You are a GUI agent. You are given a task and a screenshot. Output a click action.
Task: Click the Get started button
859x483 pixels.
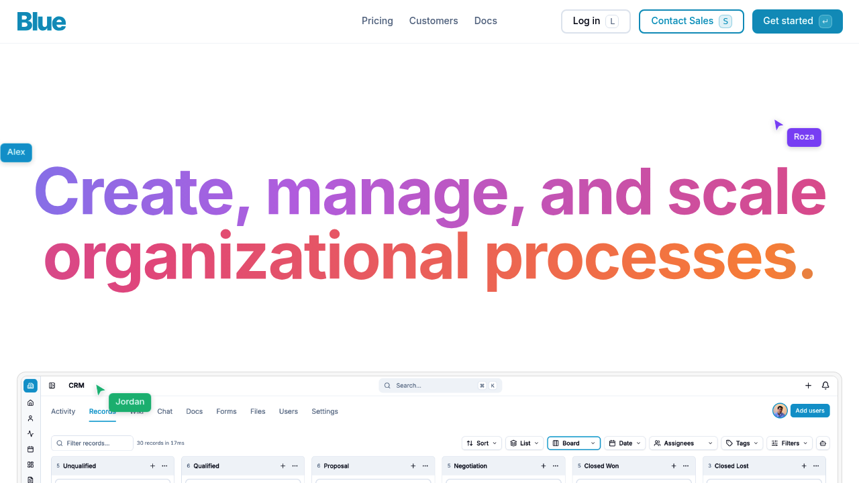tap(797, 21)
